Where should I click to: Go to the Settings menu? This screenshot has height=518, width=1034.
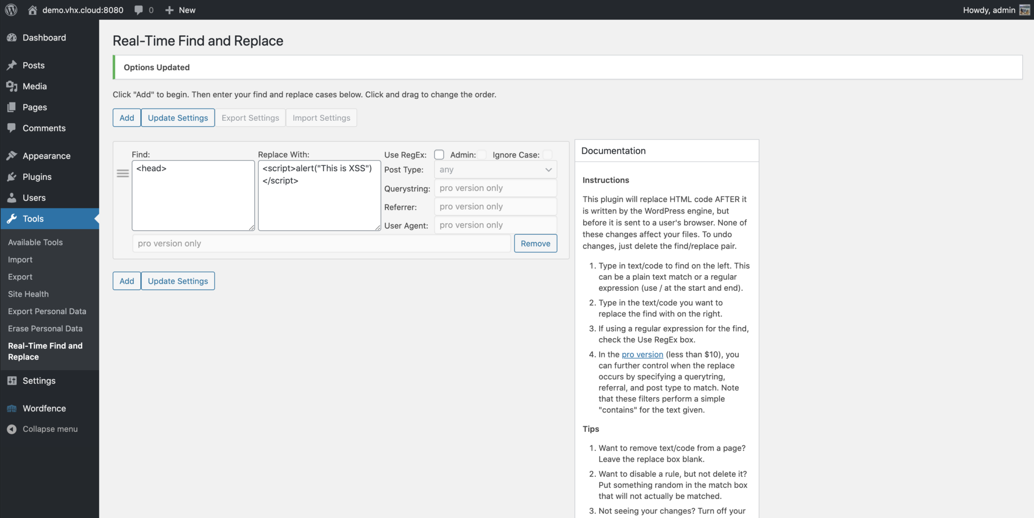[x=39, y=381]
